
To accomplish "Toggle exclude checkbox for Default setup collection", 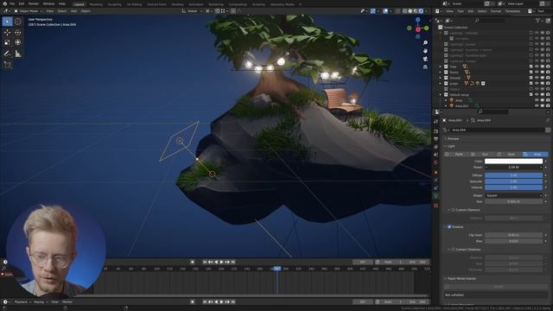I will point(531,95).
